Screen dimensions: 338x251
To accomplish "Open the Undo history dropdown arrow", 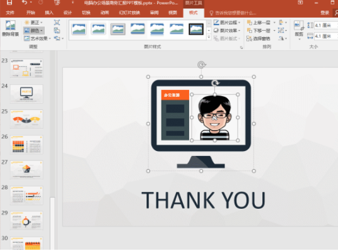I will (31, 3).
